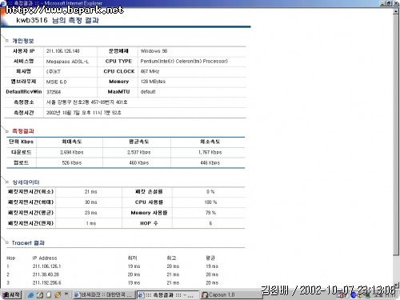
Task: Launch Internet Explorer from quick launch
Action: (x=31, y=295)
